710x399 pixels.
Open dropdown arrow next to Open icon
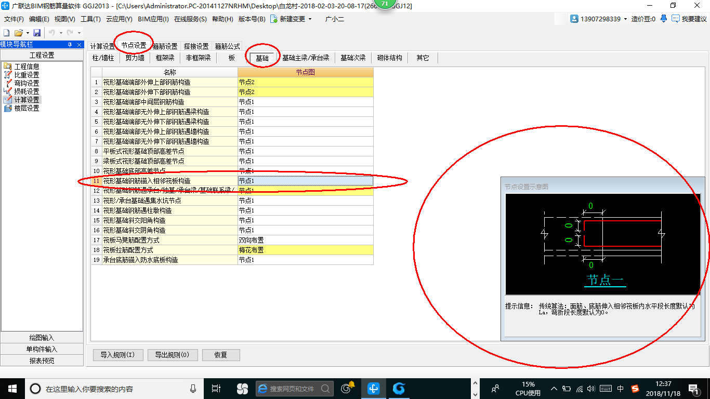click(27, 33)
